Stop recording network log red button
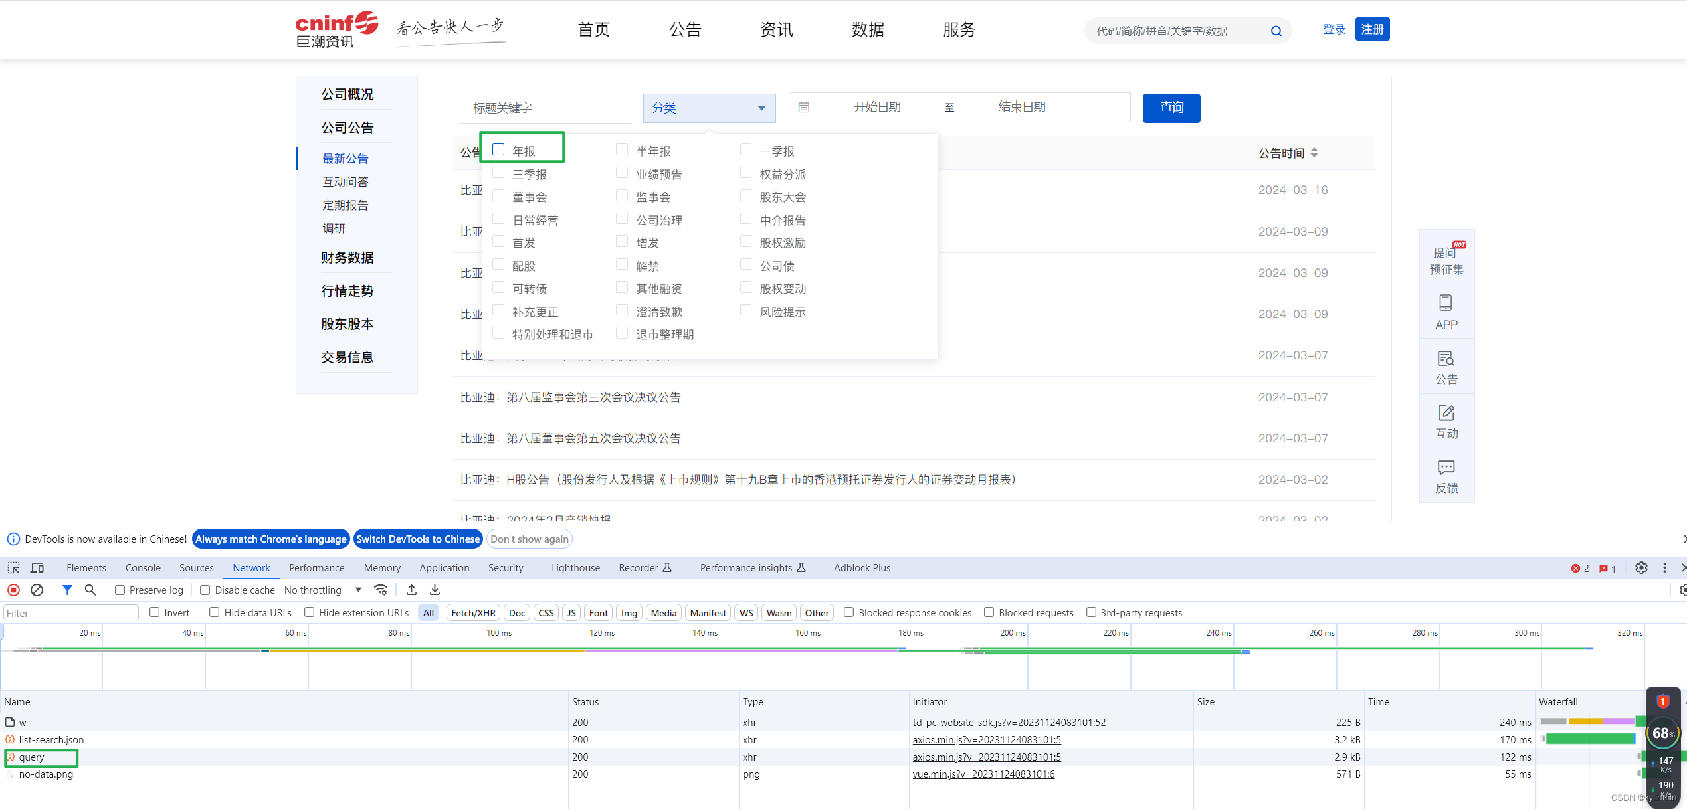The width and height of the screenshot is (1687, 809). click(x=13, y=590)
